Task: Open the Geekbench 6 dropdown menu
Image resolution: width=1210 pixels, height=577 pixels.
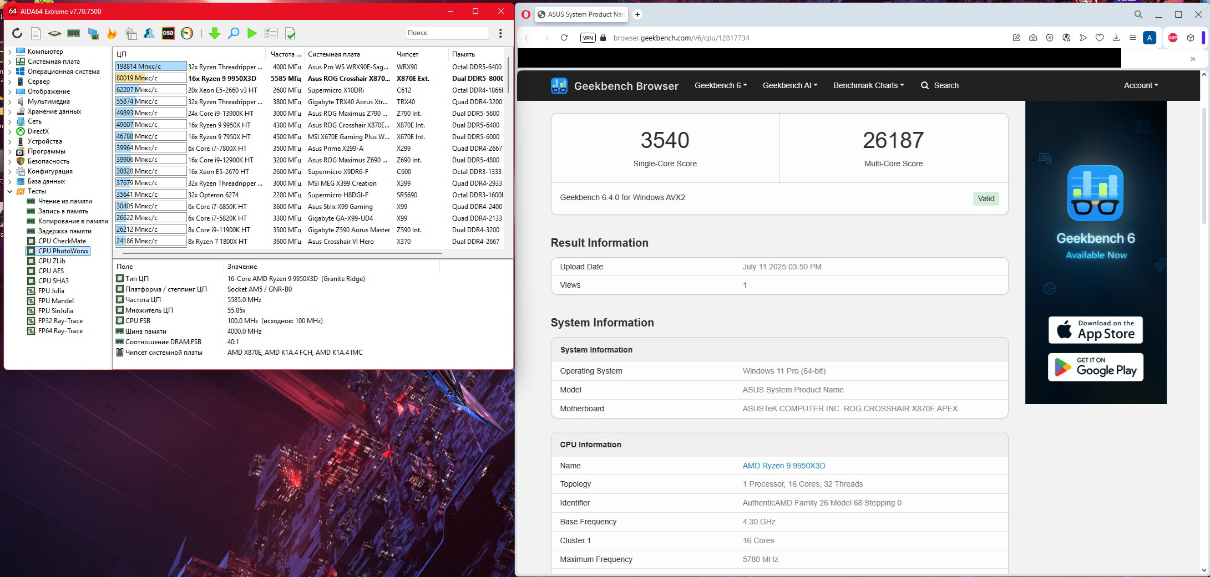Action: (721, 85)
